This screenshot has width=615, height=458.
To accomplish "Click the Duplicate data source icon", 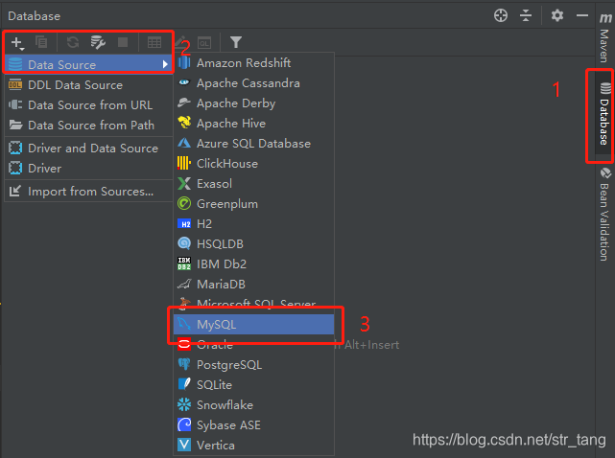I will (x=41, y=42).
